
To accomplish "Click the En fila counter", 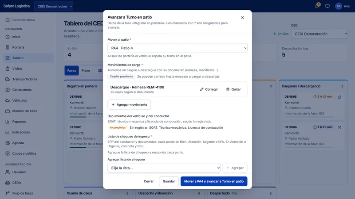I will pos(84,52).
